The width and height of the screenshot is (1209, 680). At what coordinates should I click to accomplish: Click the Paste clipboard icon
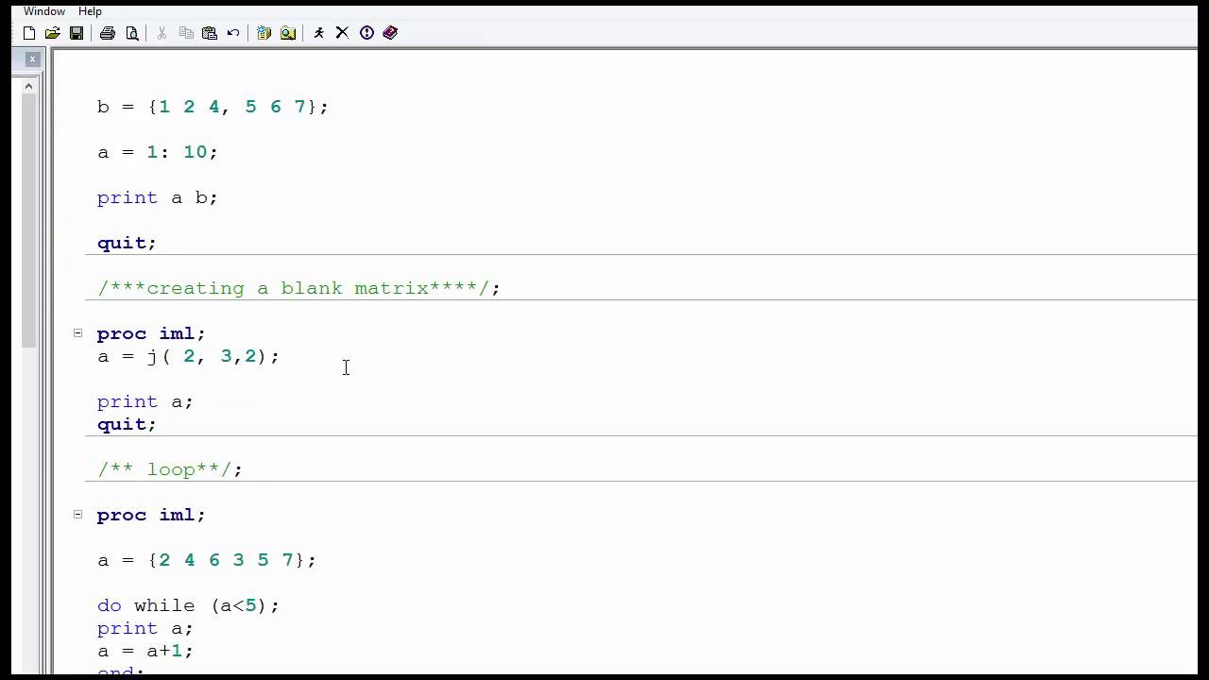coord(210,33)
